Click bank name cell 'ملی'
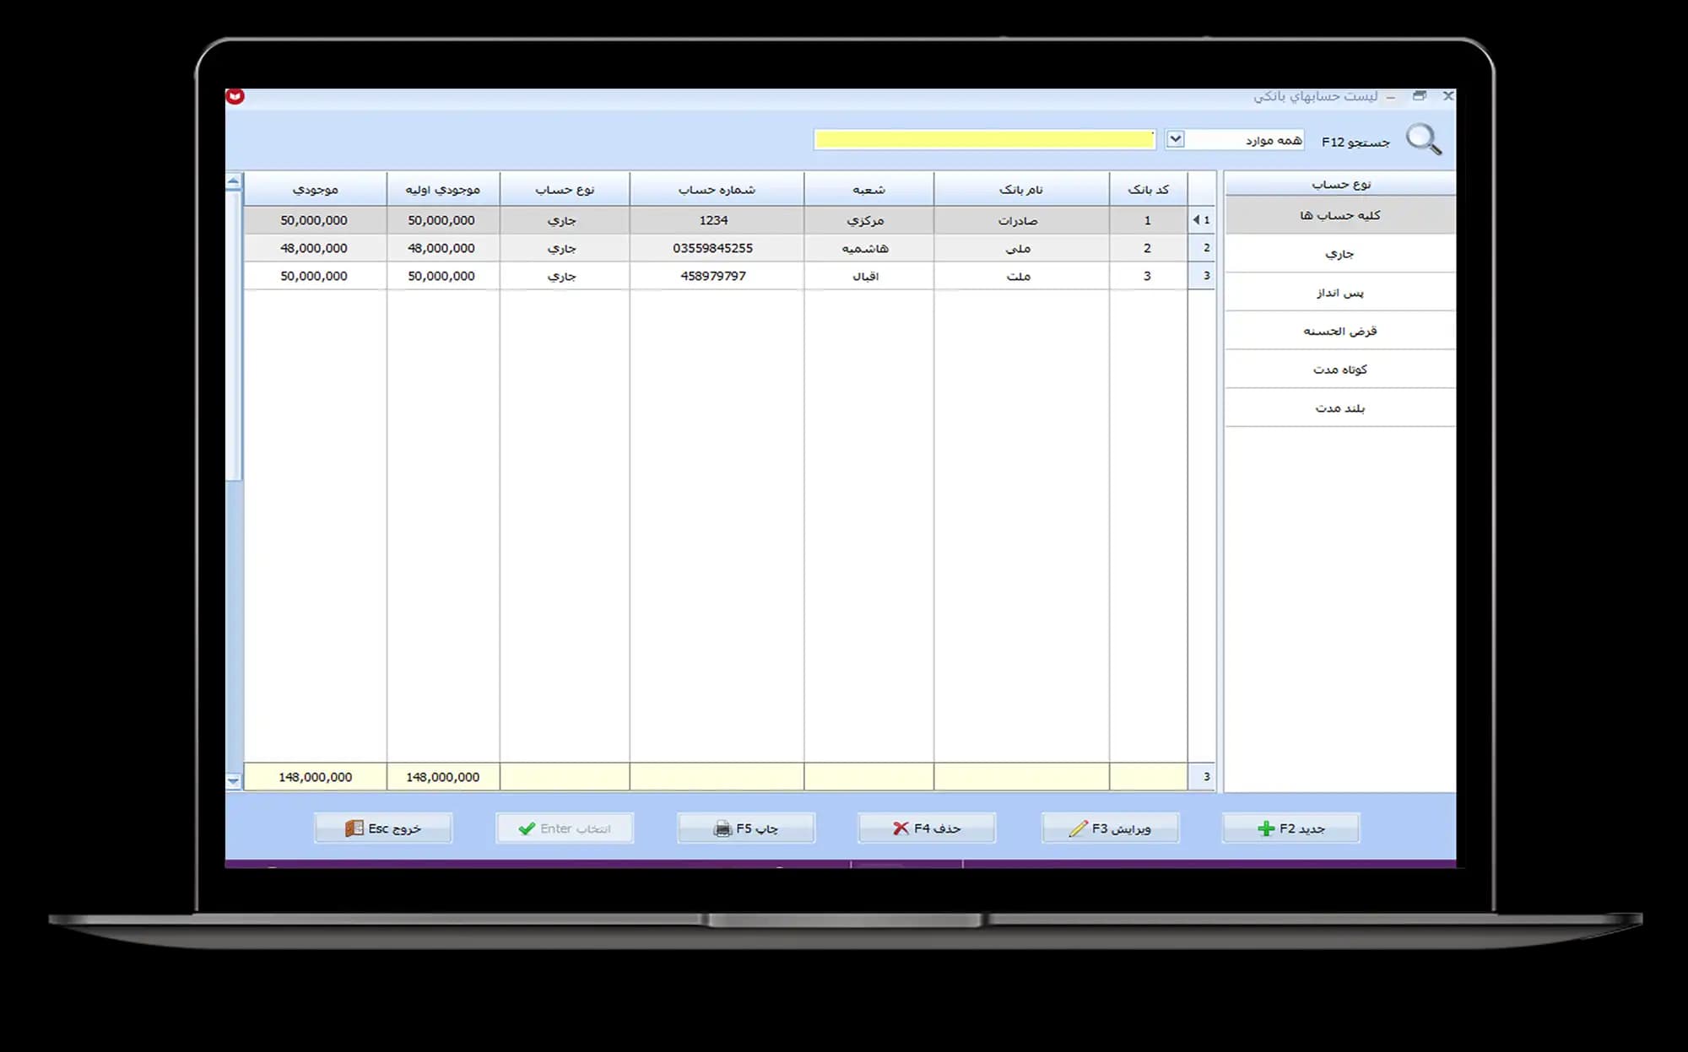The width and height of the screenshot is (1688, 1052). click(1021, 248)
